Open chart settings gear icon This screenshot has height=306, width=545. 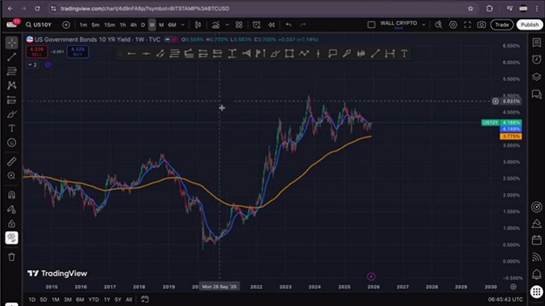coord(453,25)
